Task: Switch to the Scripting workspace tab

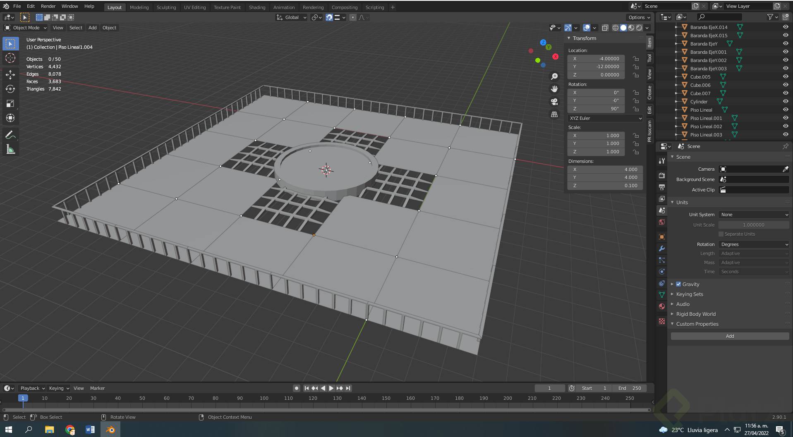Action: [x=374, y=7]
